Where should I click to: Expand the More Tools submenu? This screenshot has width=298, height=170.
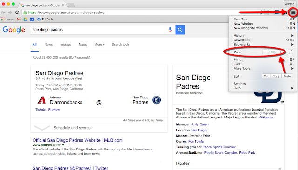(263, 68)
